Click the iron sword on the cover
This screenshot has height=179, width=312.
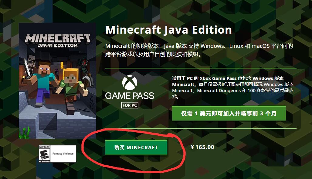(27, 70)
